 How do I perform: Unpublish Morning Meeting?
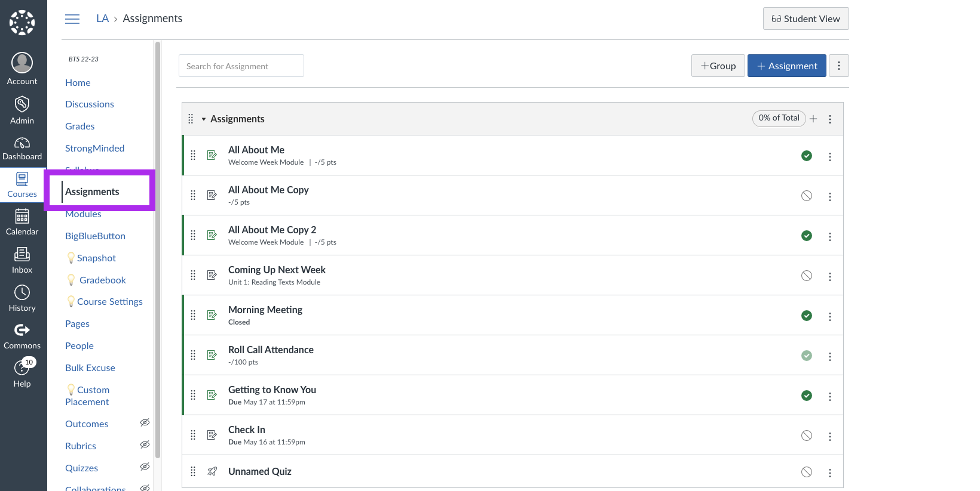(x=807, y=316)
